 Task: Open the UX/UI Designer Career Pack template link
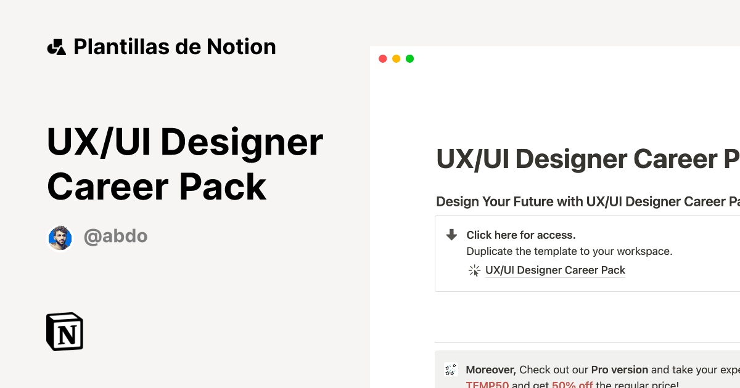tap(555, 270)
